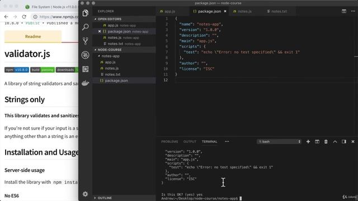This screenshot has width=358, height=201.
Task: Close the terminal panel
Action: click(x=353, y=141)
